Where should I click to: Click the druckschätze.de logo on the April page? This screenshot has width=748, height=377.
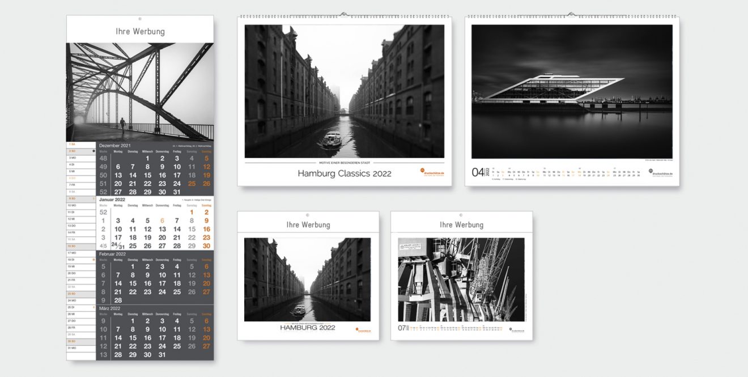point(660,172)
